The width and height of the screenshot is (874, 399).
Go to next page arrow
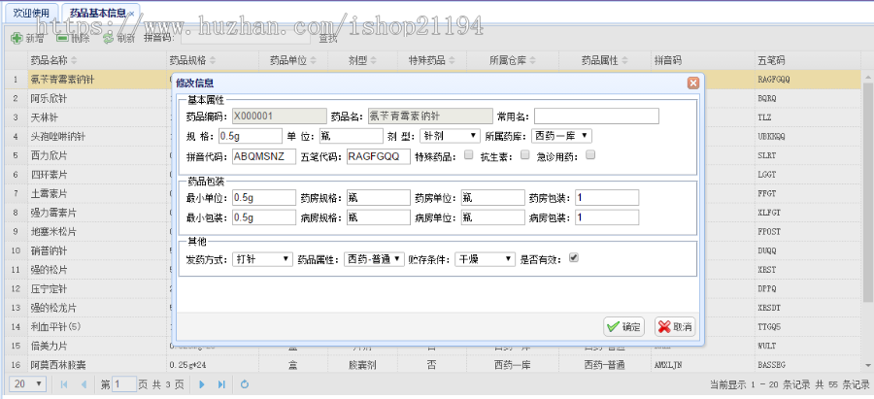click(x=202, y=384)
